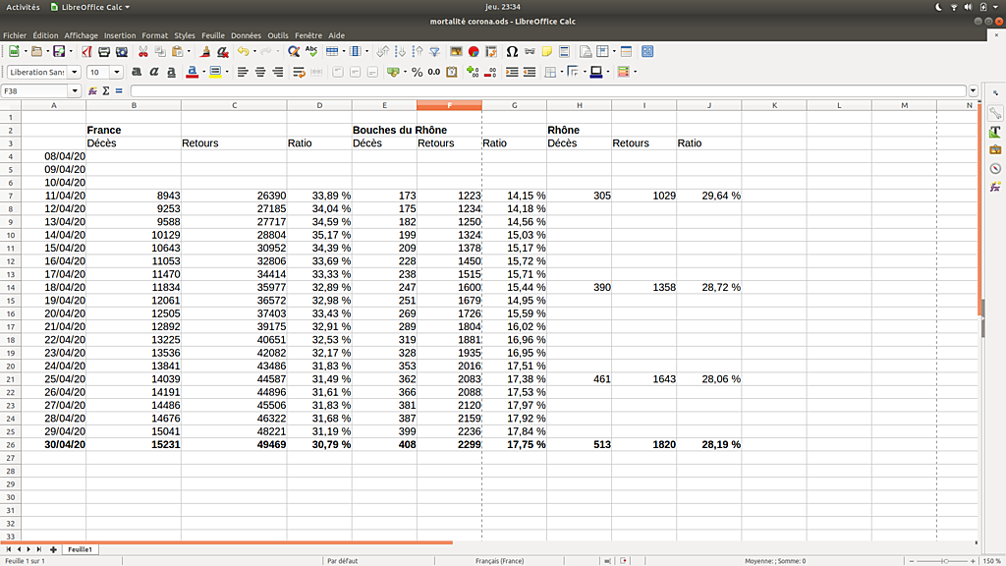
Task: Click the Cut scissors icon
Action: click(143, 51)
